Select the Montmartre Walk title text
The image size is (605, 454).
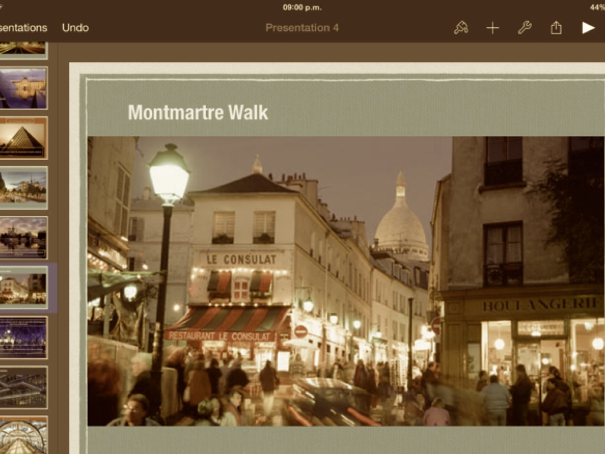[198, 112]
